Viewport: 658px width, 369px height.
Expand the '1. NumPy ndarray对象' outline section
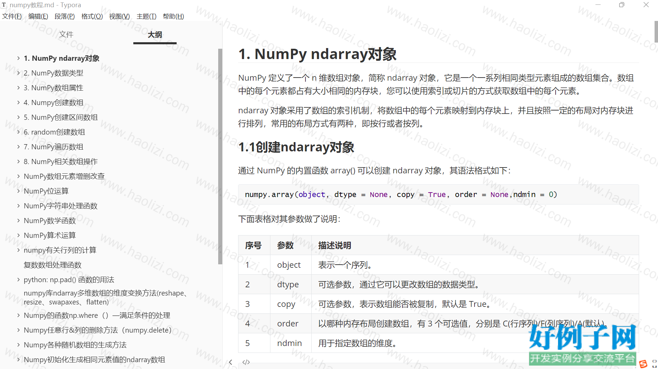coord(19,58)
